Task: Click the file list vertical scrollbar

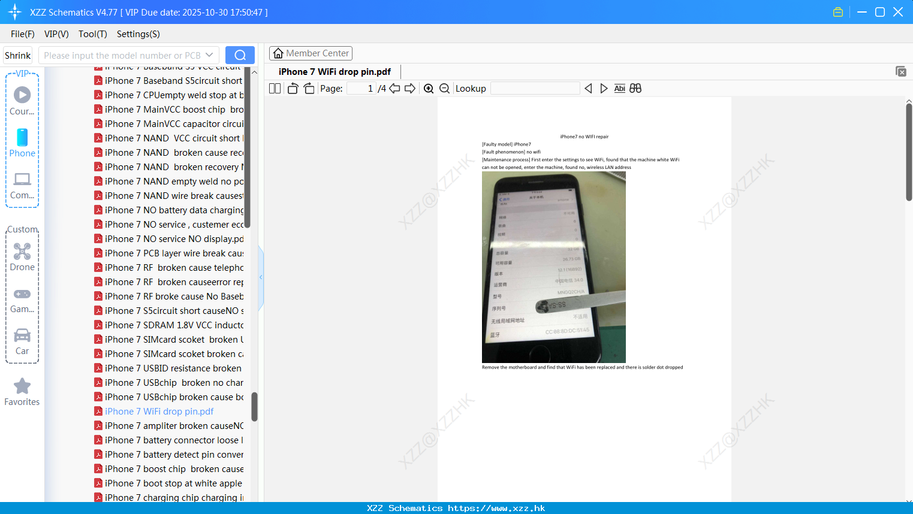Action: click(254, 407)
